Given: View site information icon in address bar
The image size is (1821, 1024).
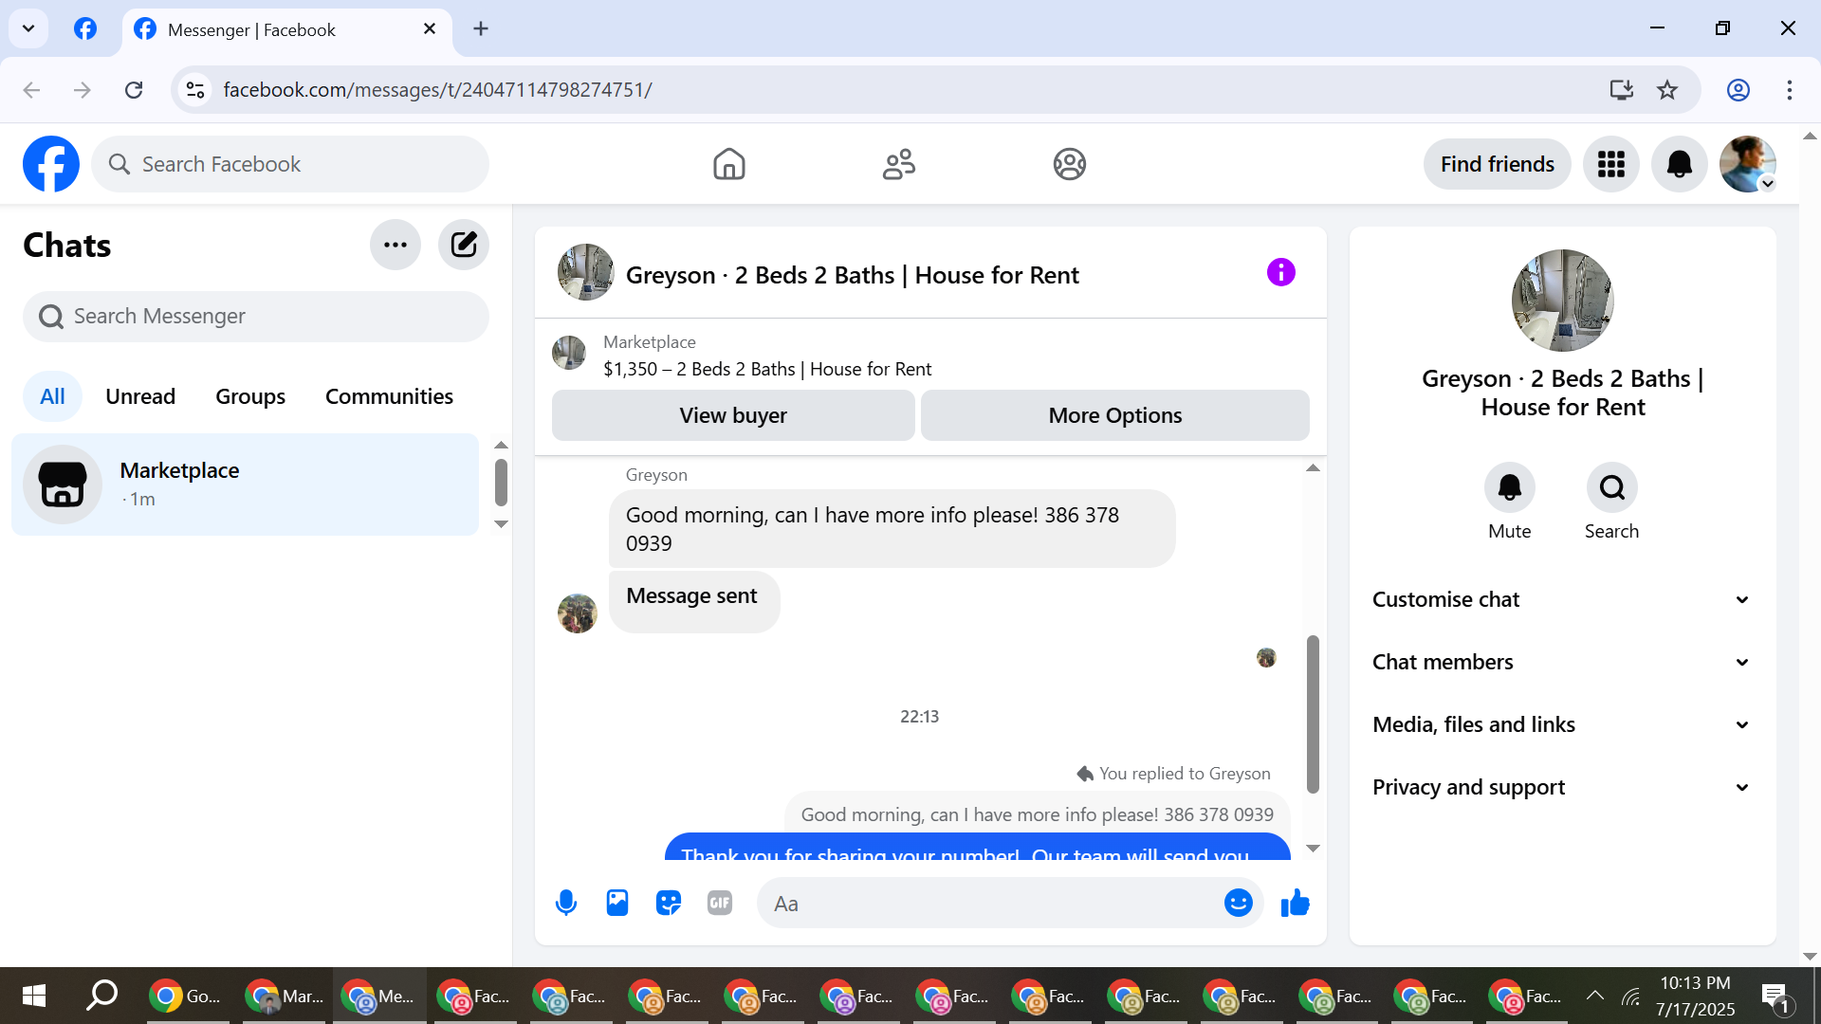Looking at the screenshot, I should coord(195,90).
